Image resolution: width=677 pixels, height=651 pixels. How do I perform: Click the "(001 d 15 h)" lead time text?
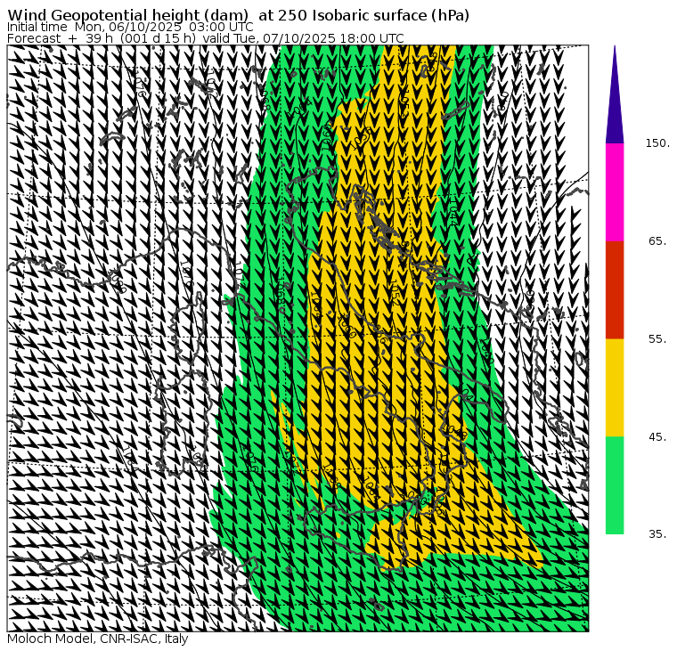point(159,39)
